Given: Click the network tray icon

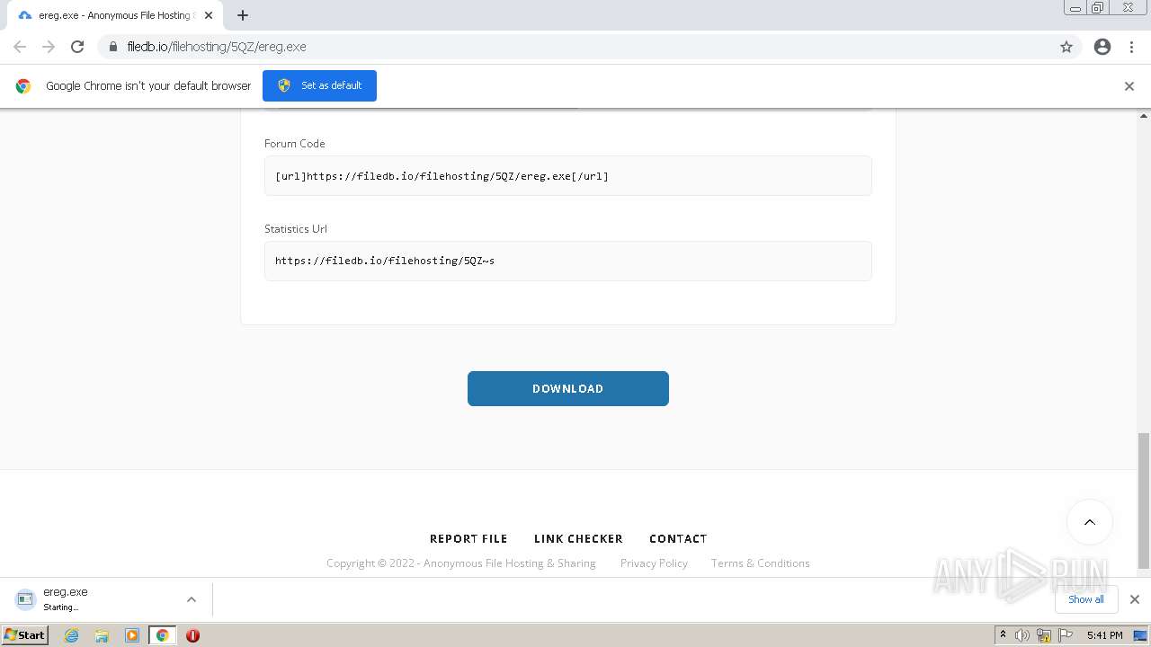Looking at the screenshot, I should [1044, 635].
